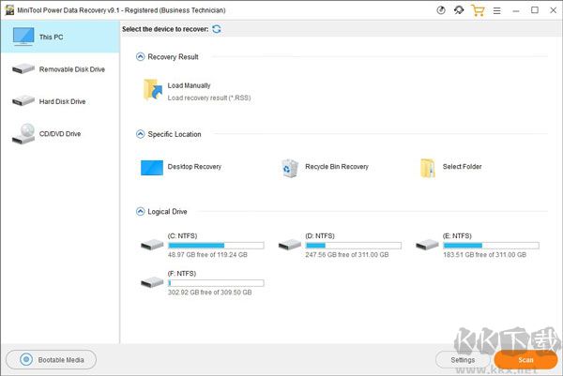Select the C: NTFS drive

[x=152, y=245]
